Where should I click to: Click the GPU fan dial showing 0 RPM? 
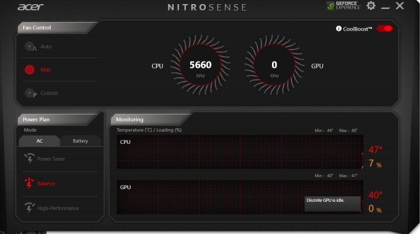[x=274, y=65]
